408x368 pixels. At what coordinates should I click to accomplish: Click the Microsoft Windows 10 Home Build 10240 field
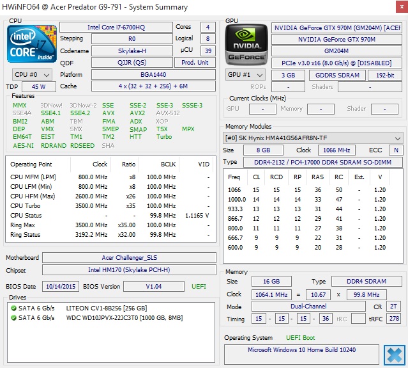(x=301, y=354)
